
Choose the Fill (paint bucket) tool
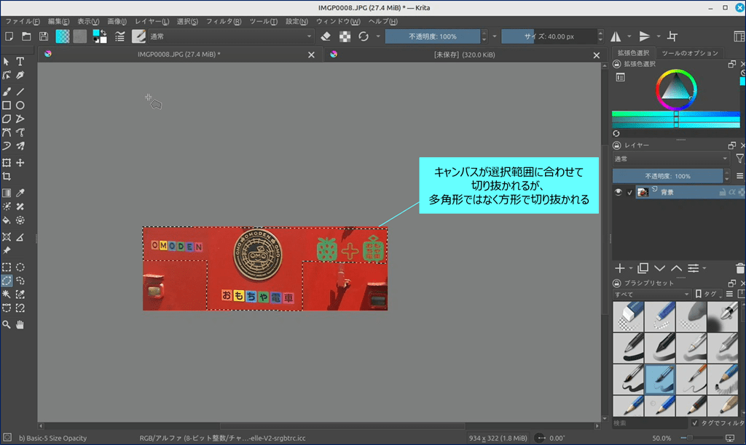(7, 220)
